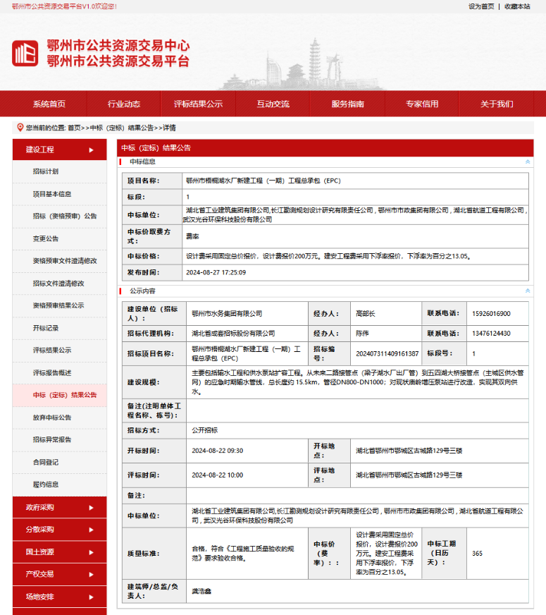Click duration value 365
546x615 pixels.
[477, 554]
